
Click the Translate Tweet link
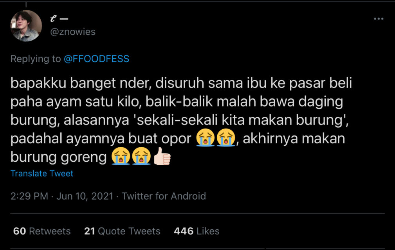pos(42,173)
